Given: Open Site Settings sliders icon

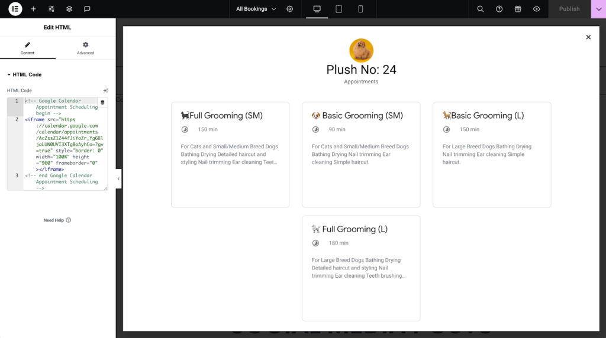Looking at the screenshot, I should coord(51,9).
